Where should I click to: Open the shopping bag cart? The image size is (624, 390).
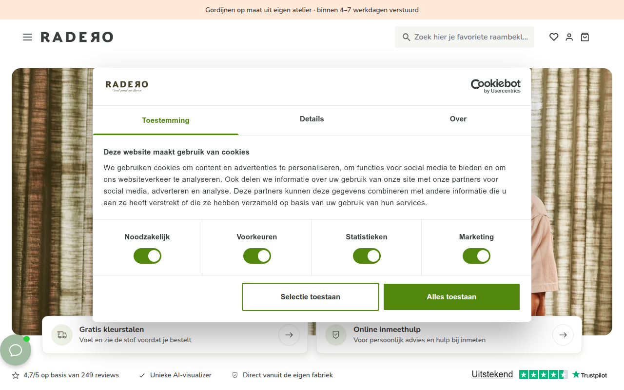pos(585,37)
